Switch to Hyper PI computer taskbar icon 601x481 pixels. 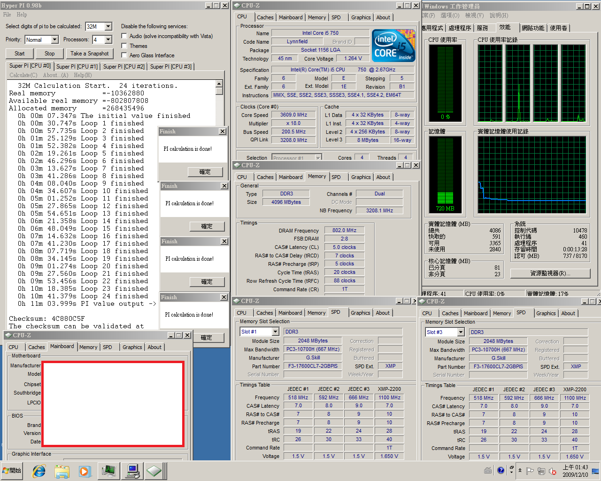(132, 471)
